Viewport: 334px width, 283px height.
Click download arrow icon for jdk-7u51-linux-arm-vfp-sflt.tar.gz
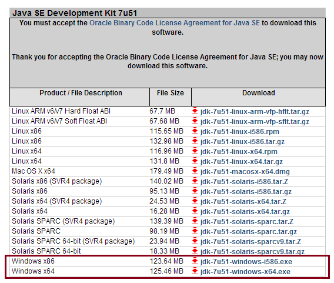click(195, 121)
